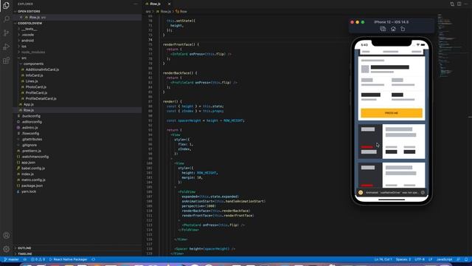Open PhotoCard.js file

(36, 87)
